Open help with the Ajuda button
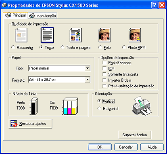Viewport: 167px width, 154px height. click(x=152, y=147)
